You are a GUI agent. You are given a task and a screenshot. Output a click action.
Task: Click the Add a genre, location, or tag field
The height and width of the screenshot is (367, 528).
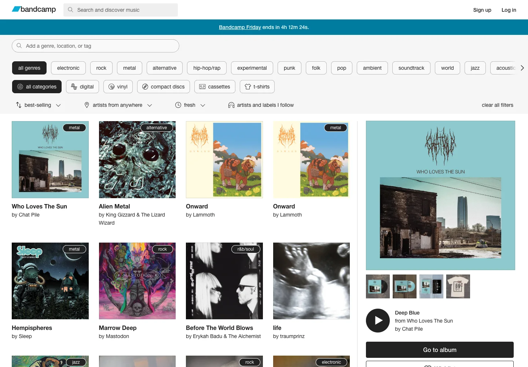coord(95,46)
